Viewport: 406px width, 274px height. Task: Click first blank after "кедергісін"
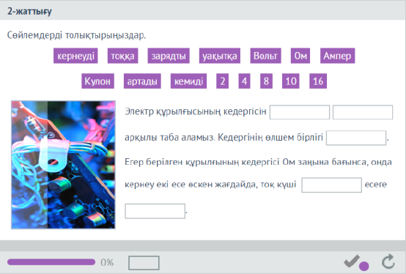300,112
